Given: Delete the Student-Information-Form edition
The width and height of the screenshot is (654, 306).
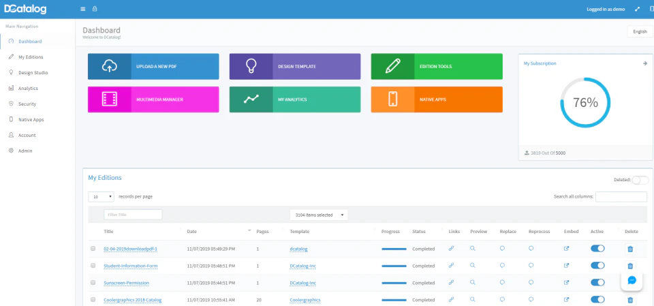Looking at the screenshot, I should (x=630, y=266).
